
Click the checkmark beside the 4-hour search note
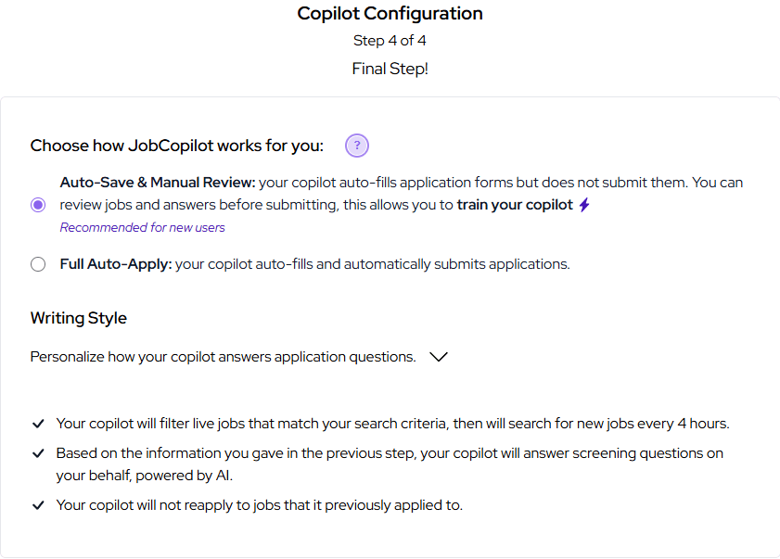click(x=38, y=424)
